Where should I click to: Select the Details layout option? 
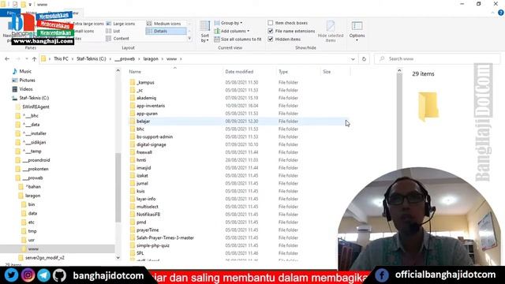click(x=166, y=31)
